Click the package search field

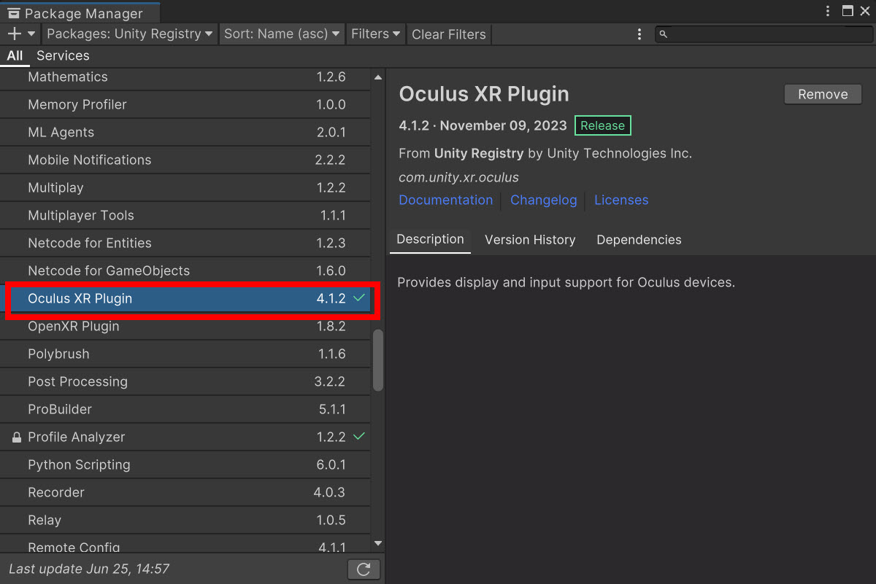click(763, 34)
